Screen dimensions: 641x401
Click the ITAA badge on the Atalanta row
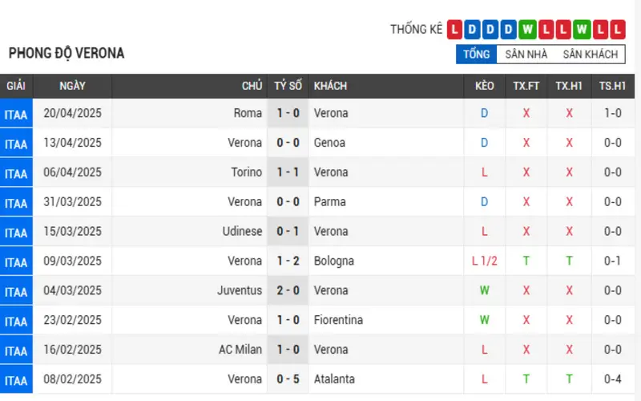pyautogui.click(x=16, y=379)
